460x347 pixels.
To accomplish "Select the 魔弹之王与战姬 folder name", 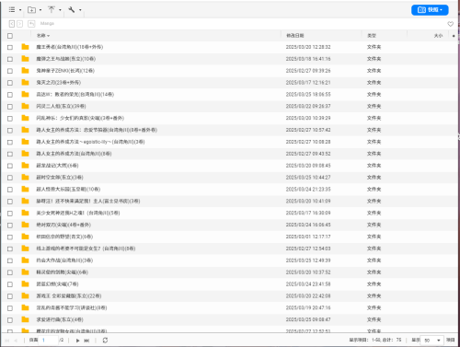I will (66, 59).
